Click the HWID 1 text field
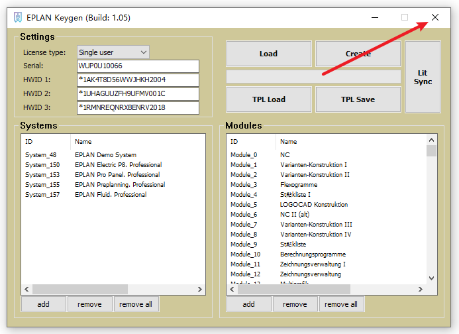Screen dimensions: 459x334 point(138,80)
